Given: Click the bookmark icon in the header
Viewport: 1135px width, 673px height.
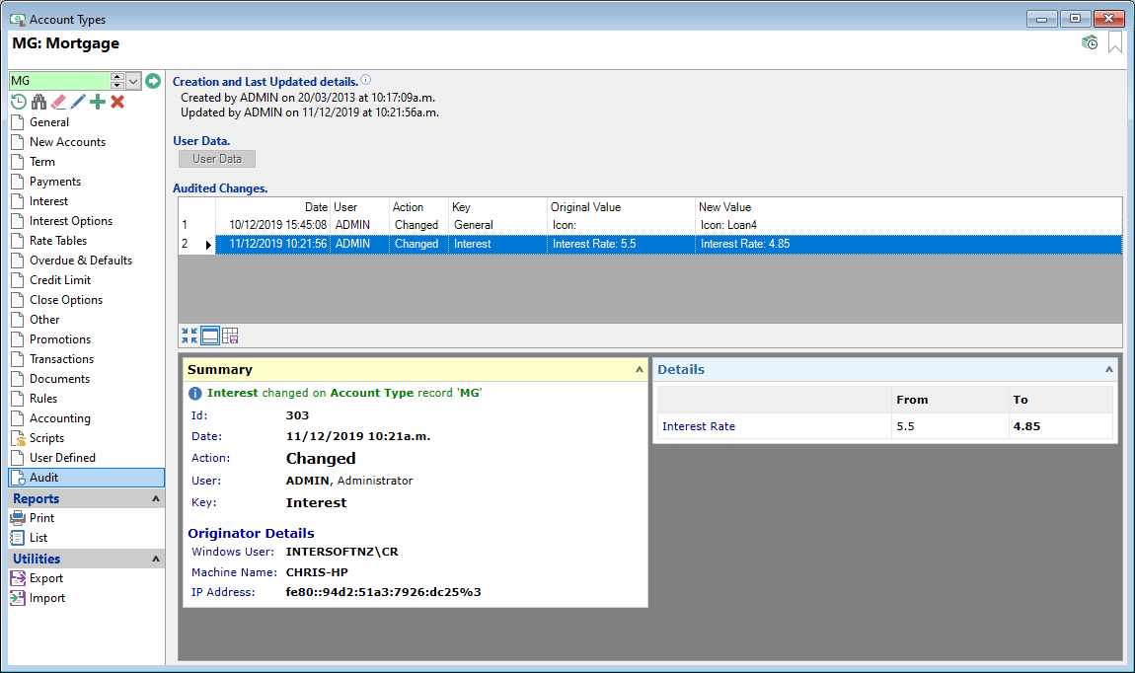Looking at the screenshot, I should coord(1115,42).
